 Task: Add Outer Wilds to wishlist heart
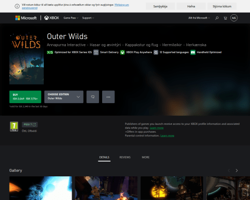[93, 97]
